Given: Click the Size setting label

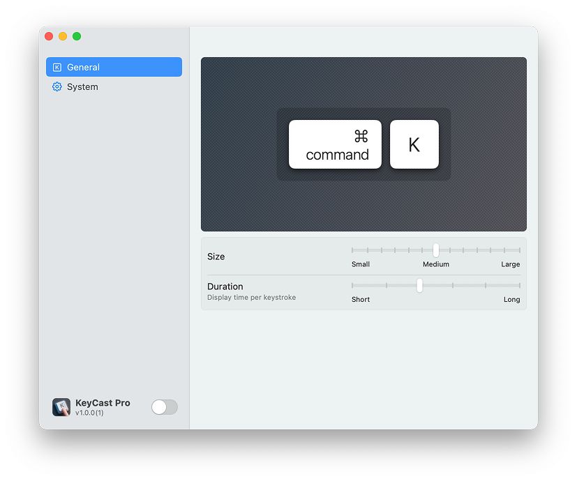Looking at the screenshot, I should pos(216,257).
